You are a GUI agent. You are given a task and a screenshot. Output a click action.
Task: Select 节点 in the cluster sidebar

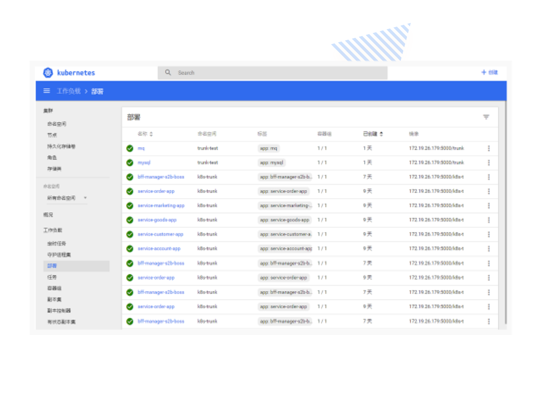click(x=52, y=135)
